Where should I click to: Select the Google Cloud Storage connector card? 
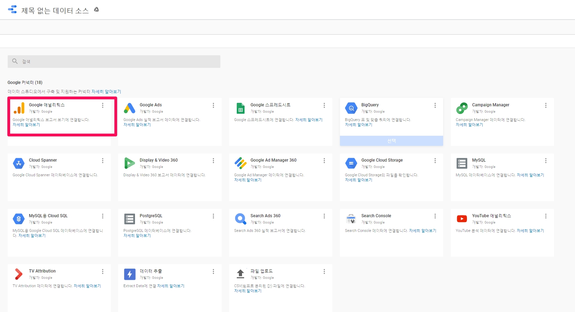coord(391,177)
